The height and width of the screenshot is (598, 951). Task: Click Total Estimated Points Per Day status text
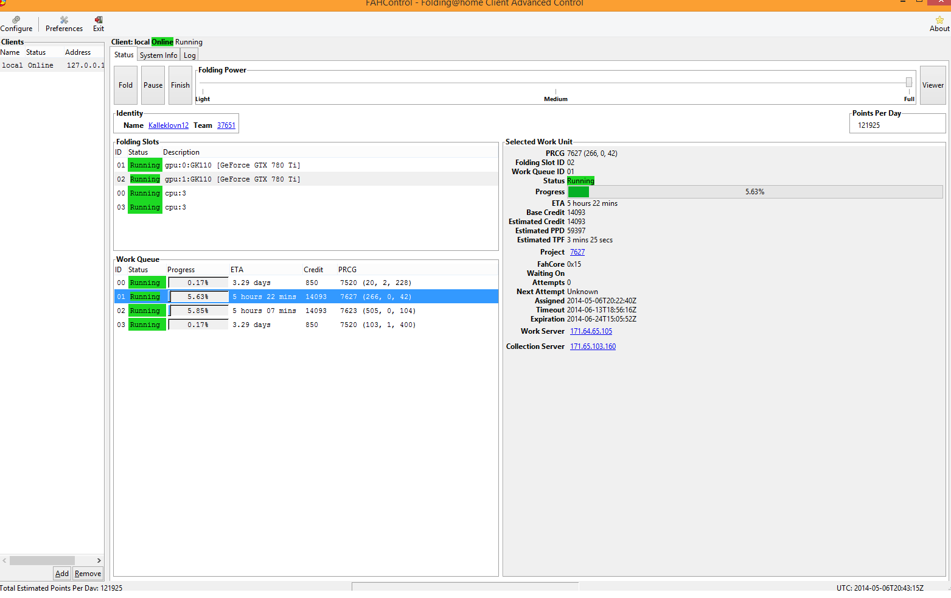61,588
